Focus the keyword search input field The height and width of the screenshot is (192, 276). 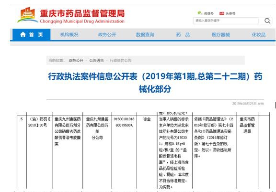click(226, 21)
